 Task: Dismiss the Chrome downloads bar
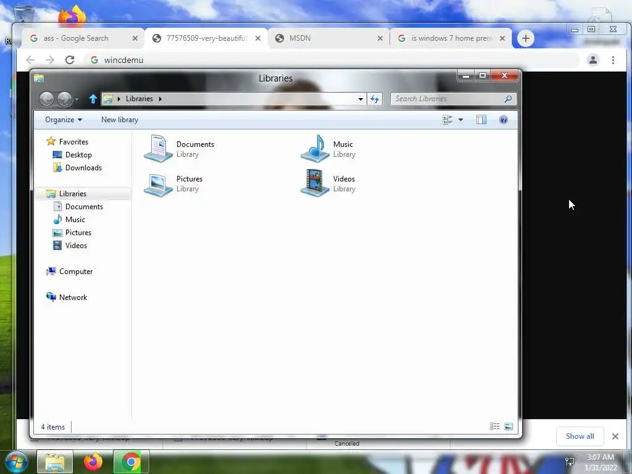[x=615, y=436]
